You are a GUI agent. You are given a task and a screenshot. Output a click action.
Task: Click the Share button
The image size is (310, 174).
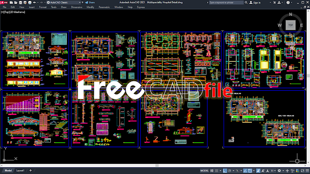[90, 2]
